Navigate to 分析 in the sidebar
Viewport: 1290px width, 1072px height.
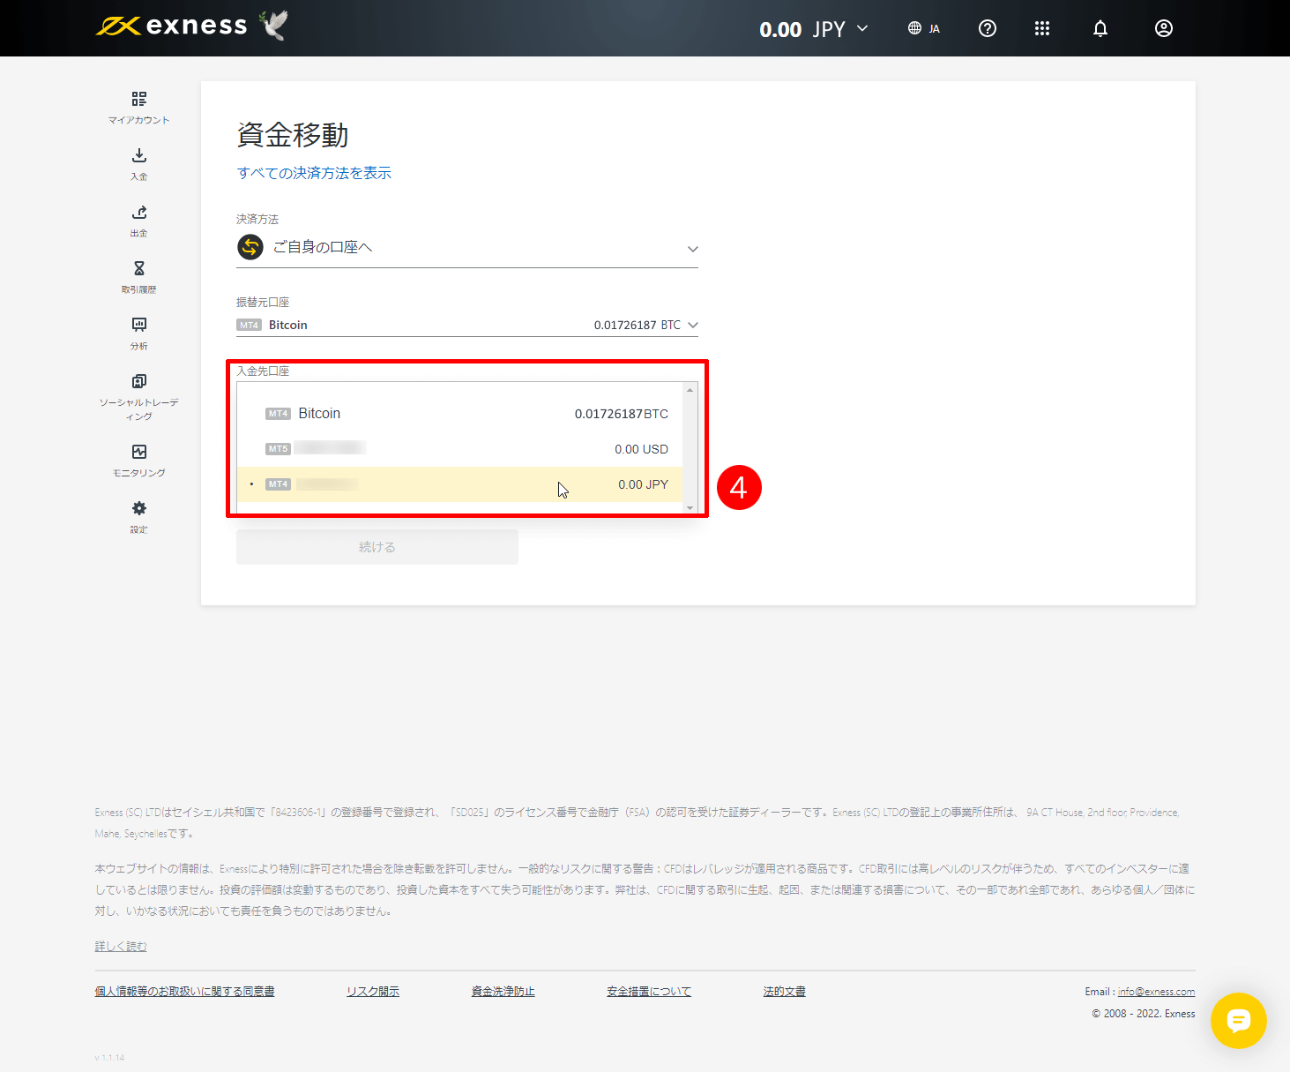(138, 333)
